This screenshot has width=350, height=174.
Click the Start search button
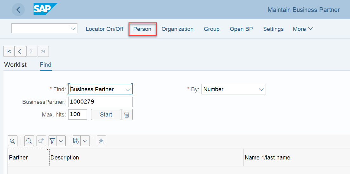tap(106, 114)
